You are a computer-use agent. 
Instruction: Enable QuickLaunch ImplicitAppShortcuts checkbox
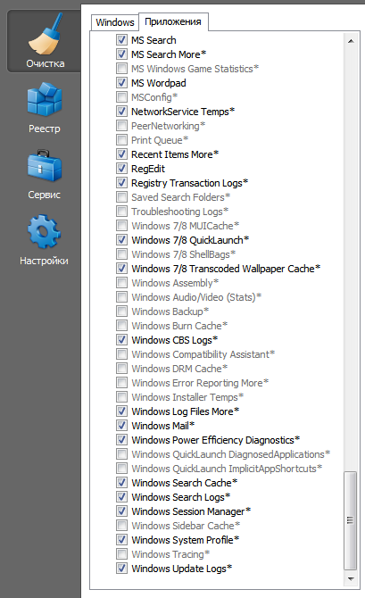tap(121, 469)
